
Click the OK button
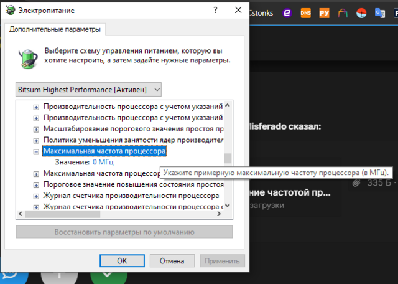point(122,261)
